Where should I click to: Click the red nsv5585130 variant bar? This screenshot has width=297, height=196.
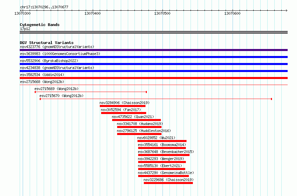pyautogui.click(x=162, y=169)
